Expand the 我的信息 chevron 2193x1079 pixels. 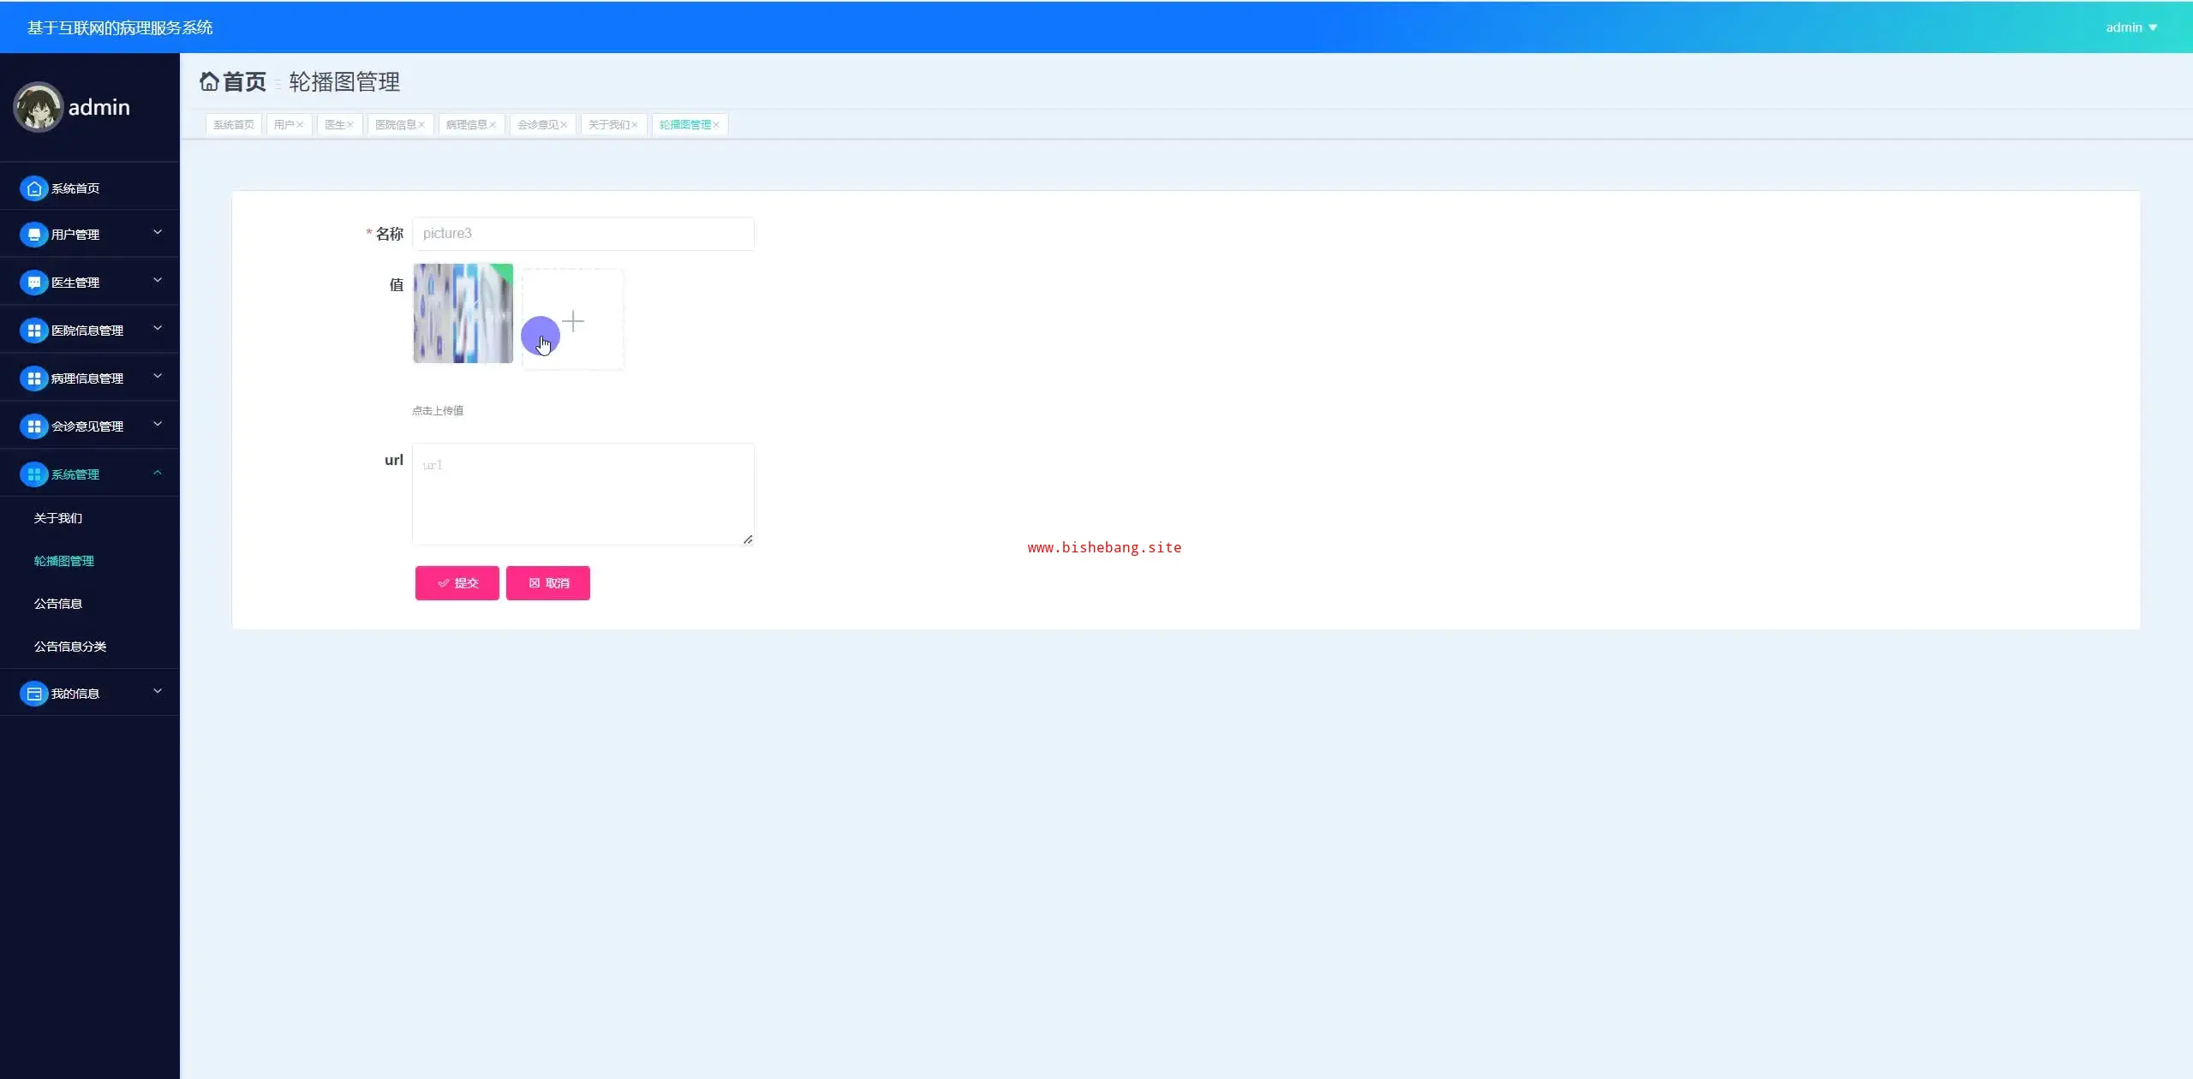(x=158, y=692)
